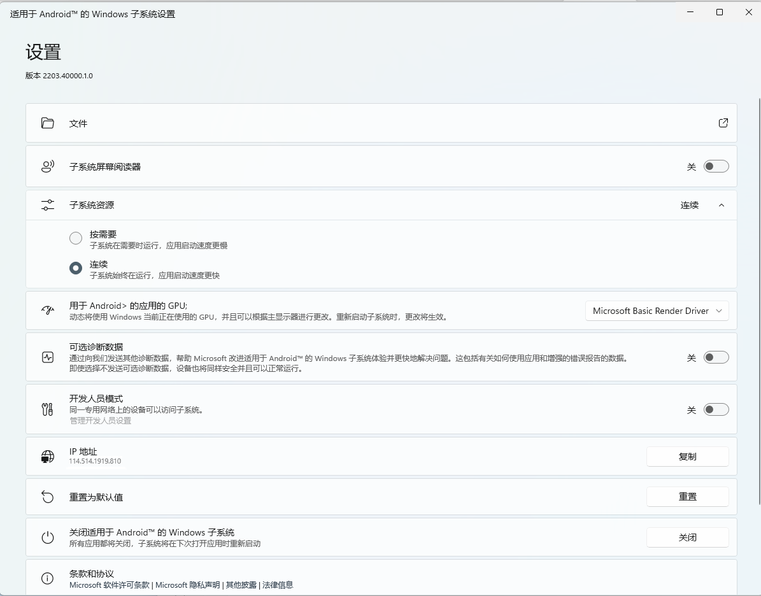Image resolution: width=761 pixels, height=596 pixels.
Task: Click the diagnostic pulse icon beside 可选诊断数据
Action: 48,358
